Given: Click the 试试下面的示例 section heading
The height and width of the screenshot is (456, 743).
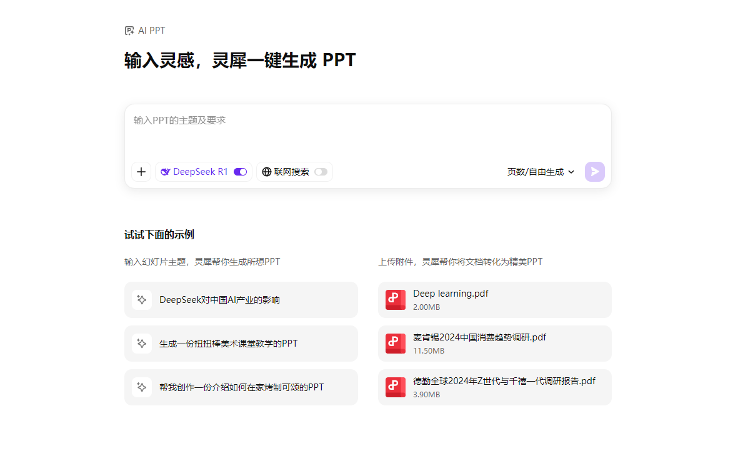Looking at the screenshot, I should 159,235.
